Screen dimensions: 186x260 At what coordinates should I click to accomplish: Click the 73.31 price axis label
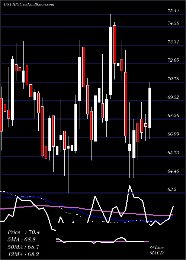(x=173, y=42)
